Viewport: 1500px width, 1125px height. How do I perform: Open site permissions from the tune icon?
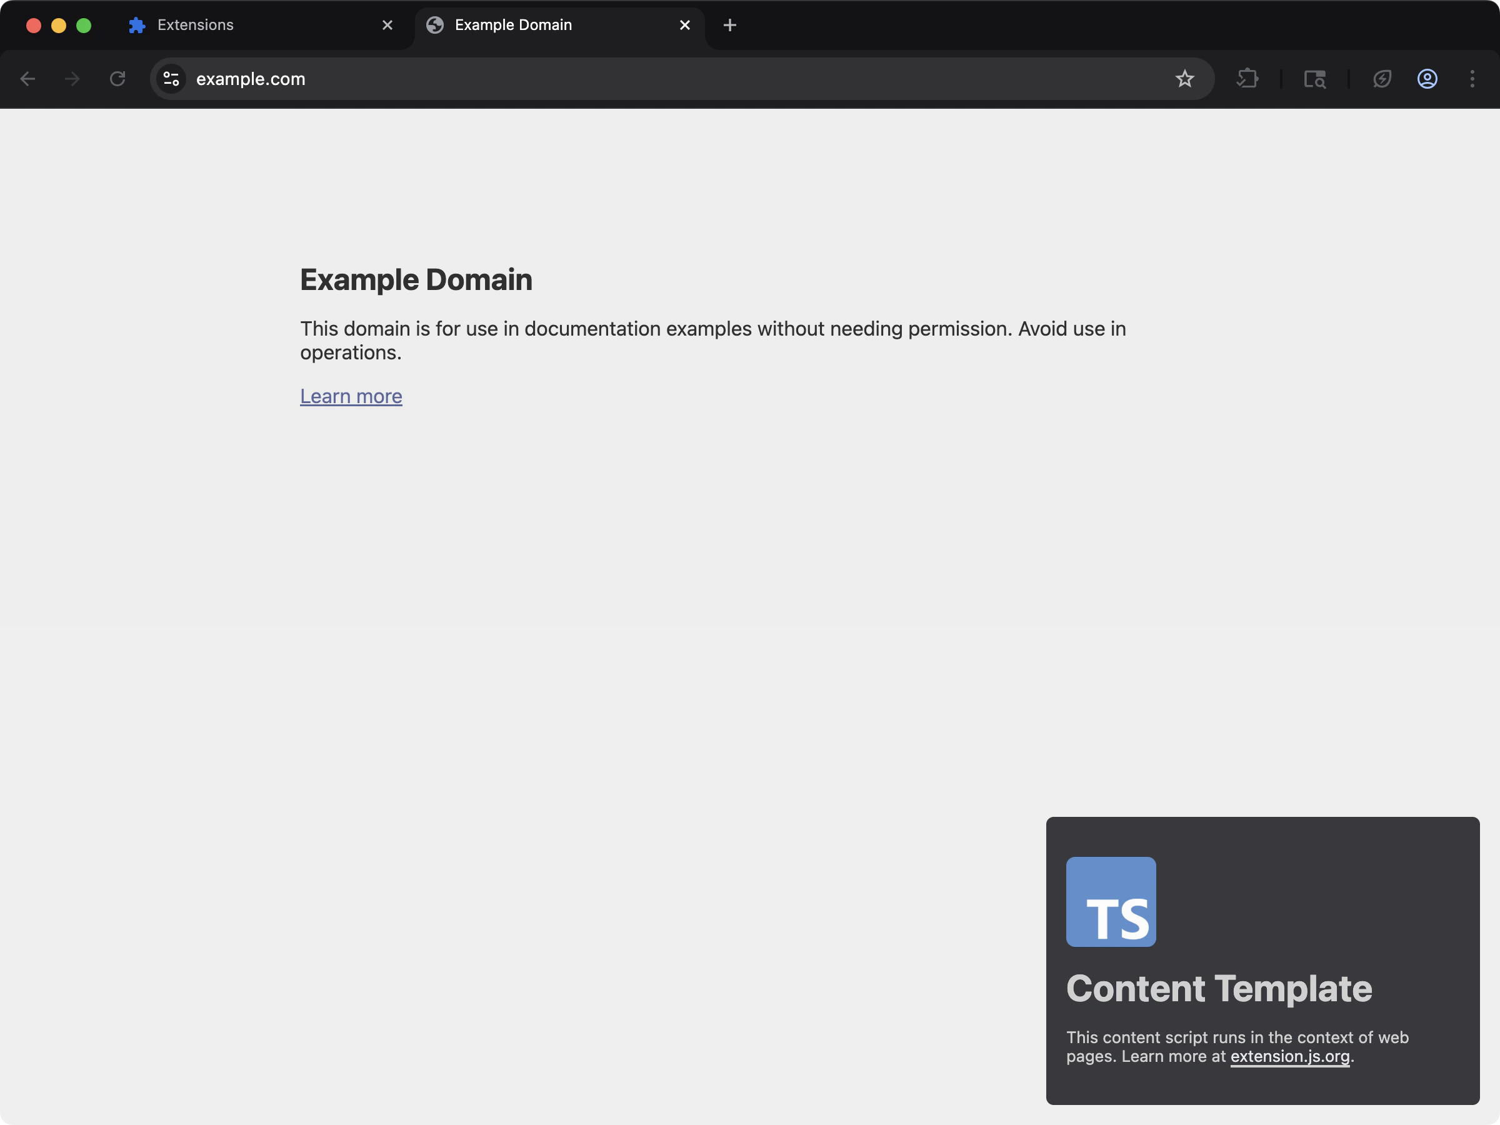pos(171,79)
